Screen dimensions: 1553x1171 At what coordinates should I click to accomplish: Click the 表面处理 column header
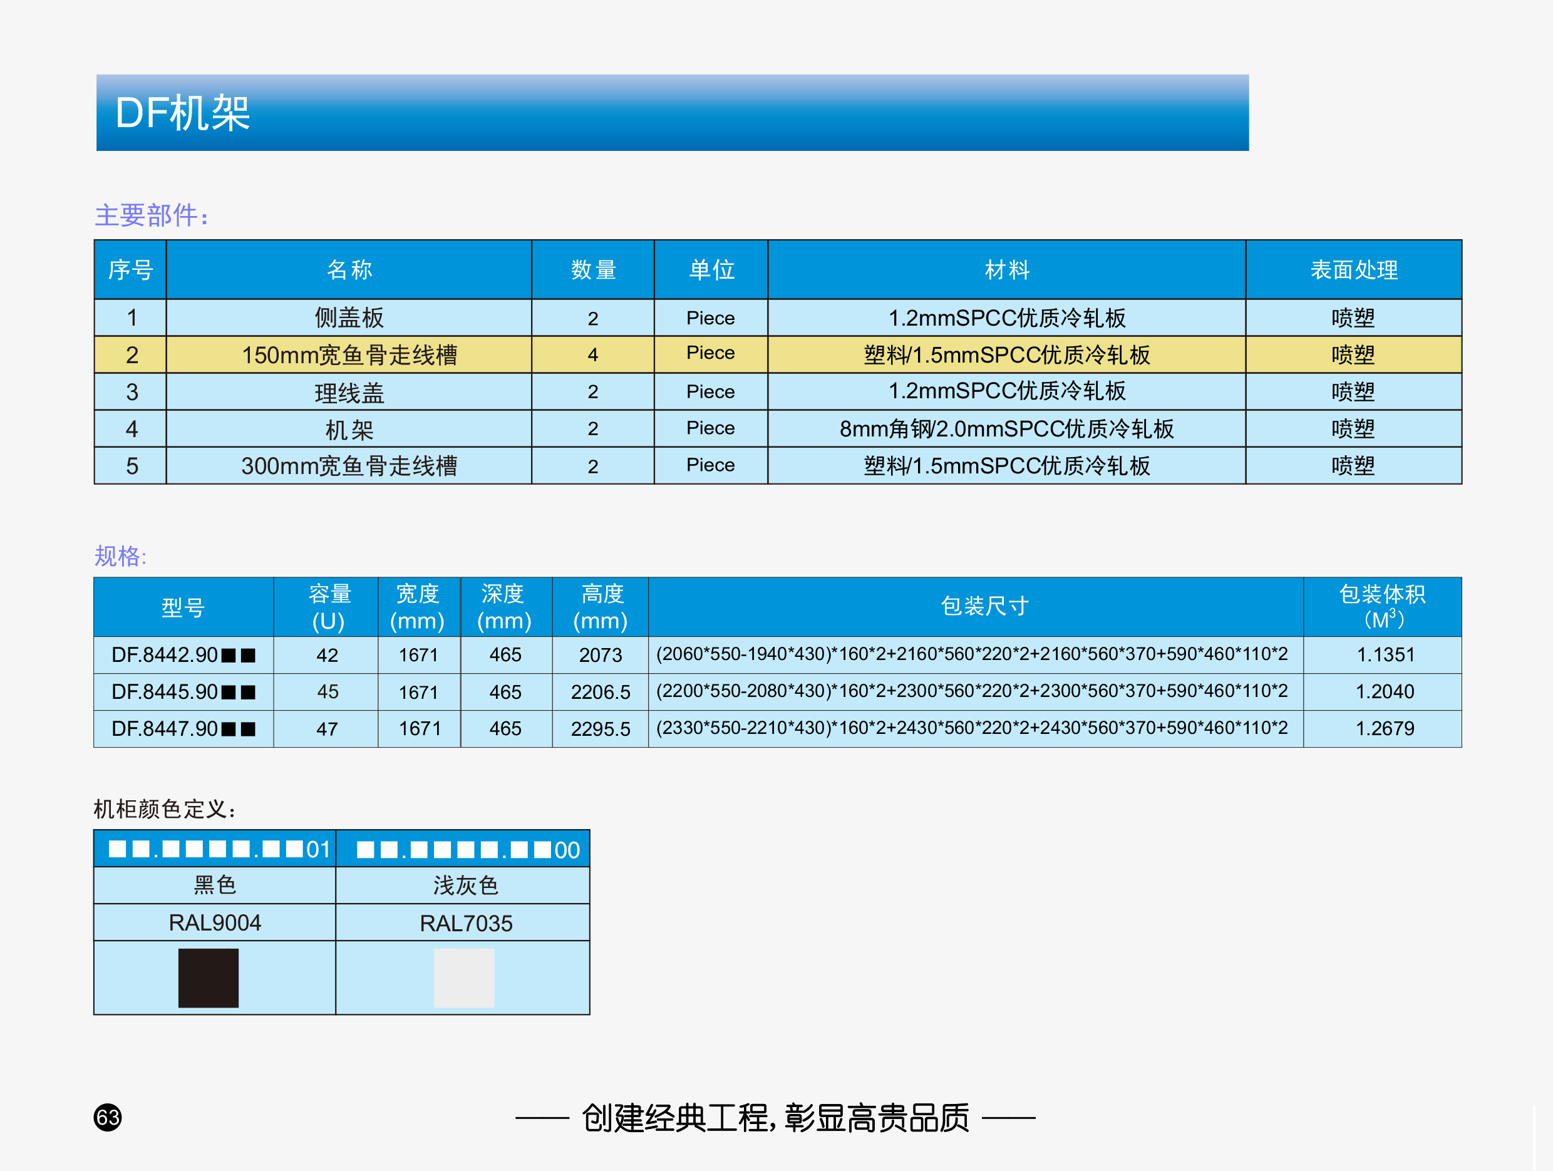pyautogui.click(x=1354, y=270)
